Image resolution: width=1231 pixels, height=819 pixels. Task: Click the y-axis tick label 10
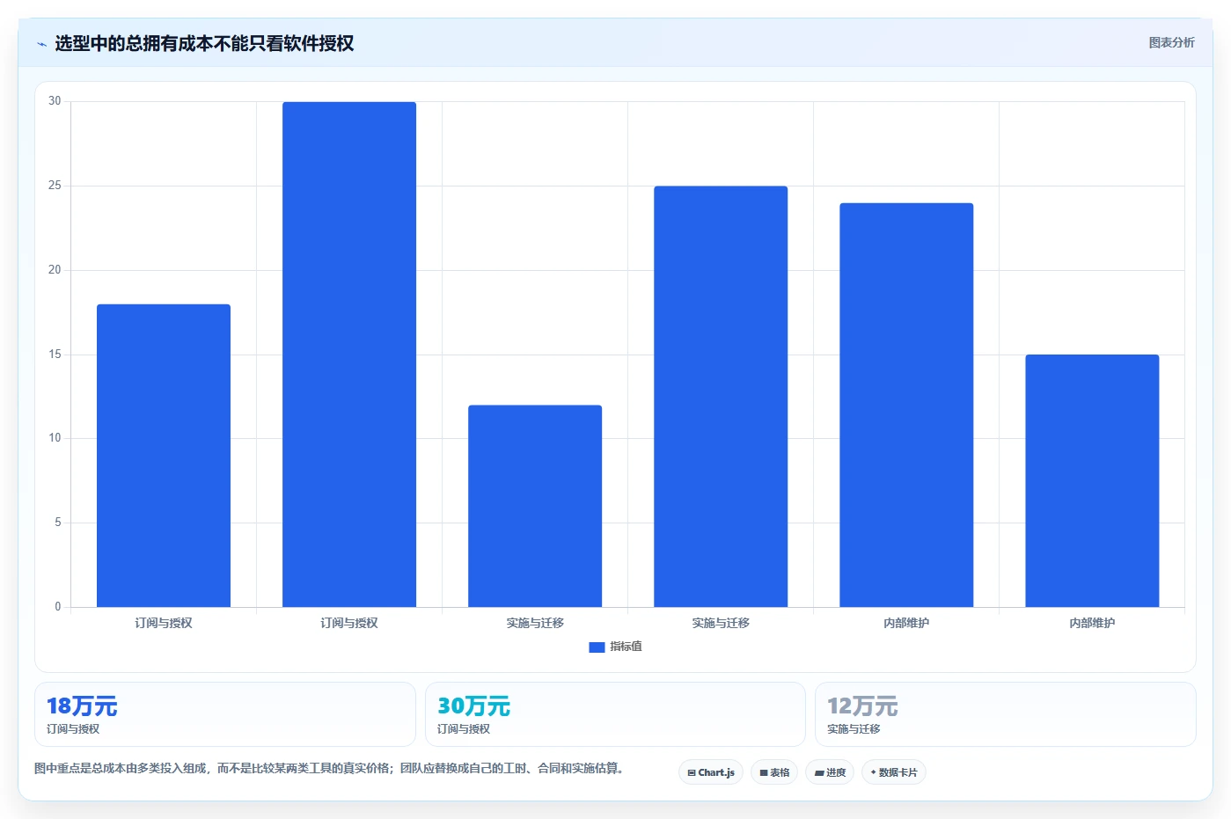point(55,438)
